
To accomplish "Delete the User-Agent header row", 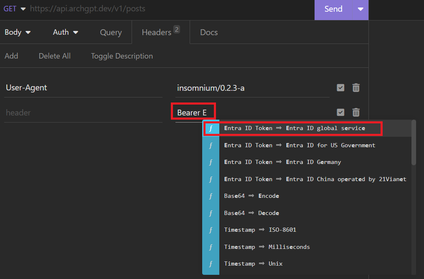I will click(356, 88).
